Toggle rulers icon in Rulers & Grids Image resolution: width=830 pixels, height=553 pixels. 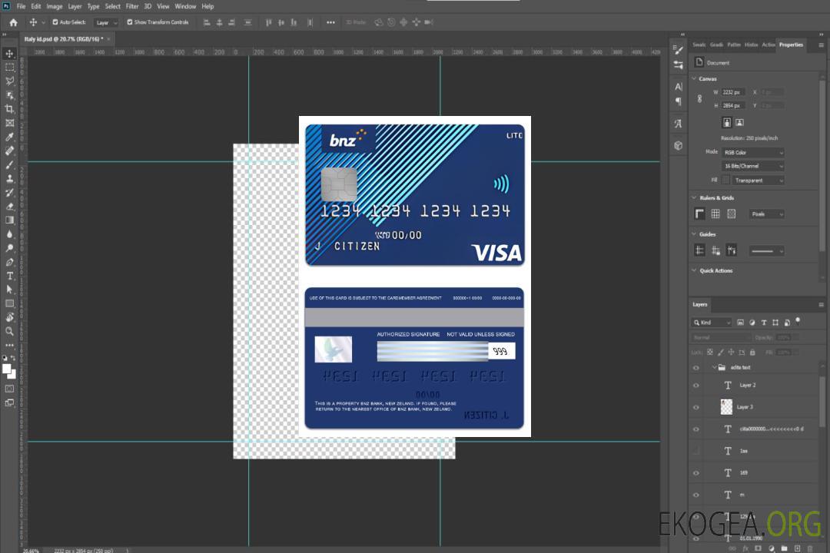point(699,214)
